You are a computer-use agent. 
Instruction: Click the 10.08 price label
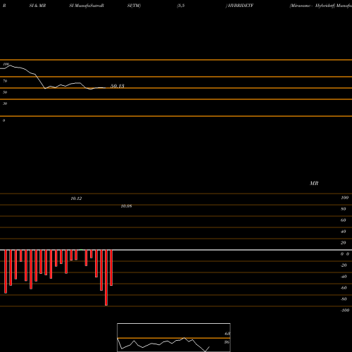(x=126, y=206)
